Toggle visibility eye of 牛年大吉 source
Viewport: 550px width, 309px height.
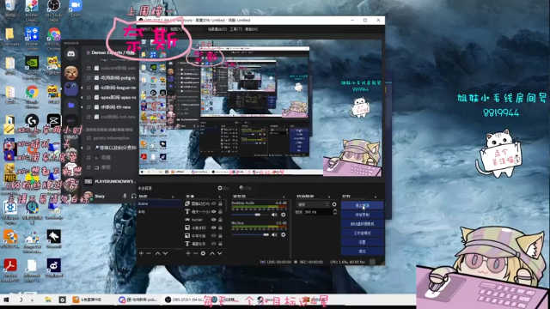[213, 236]
